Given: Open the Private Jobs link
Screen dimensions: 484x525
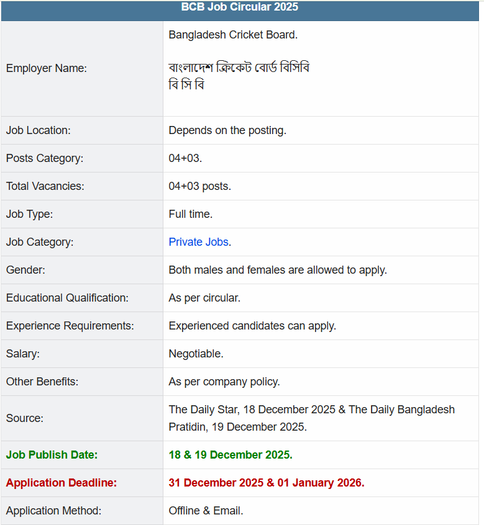Looking at the screenshot, I should point(198,242).
